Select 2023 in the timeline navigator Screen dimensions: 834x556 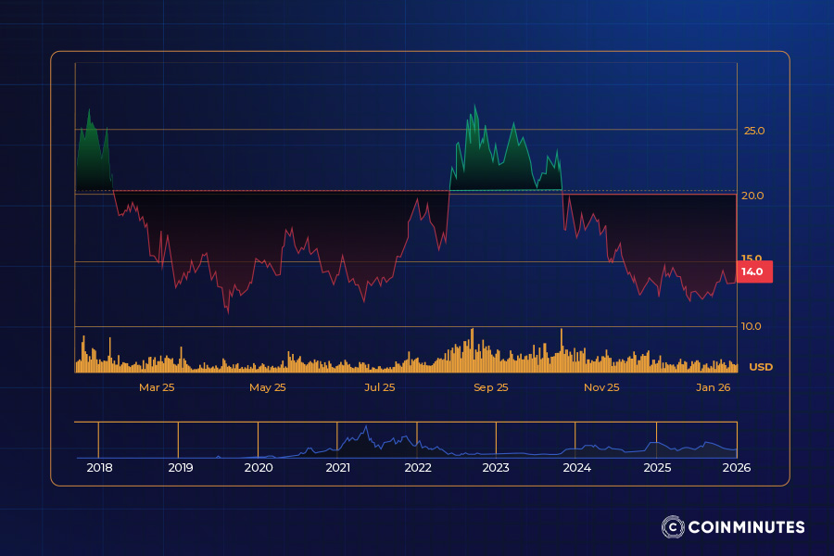pyautogui.click(x=496, y=468)
